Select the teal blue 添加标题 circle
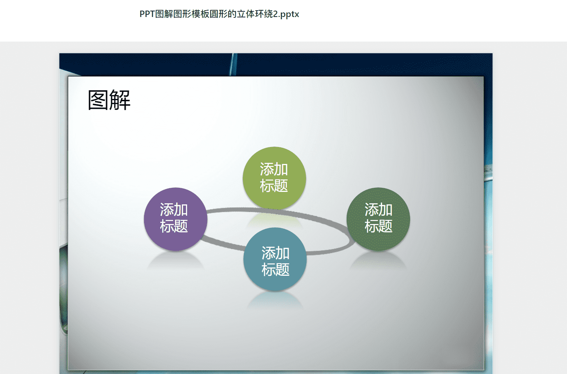This screenshot has width=567, height=374. pyautogui.click(x=275, y=259)
